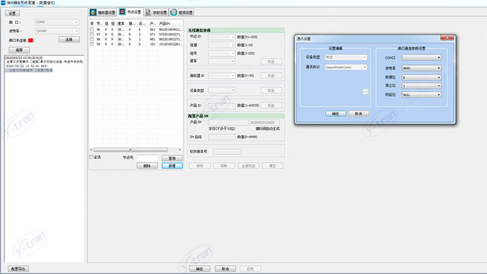Check the box for node row 98

pos(91,39)
